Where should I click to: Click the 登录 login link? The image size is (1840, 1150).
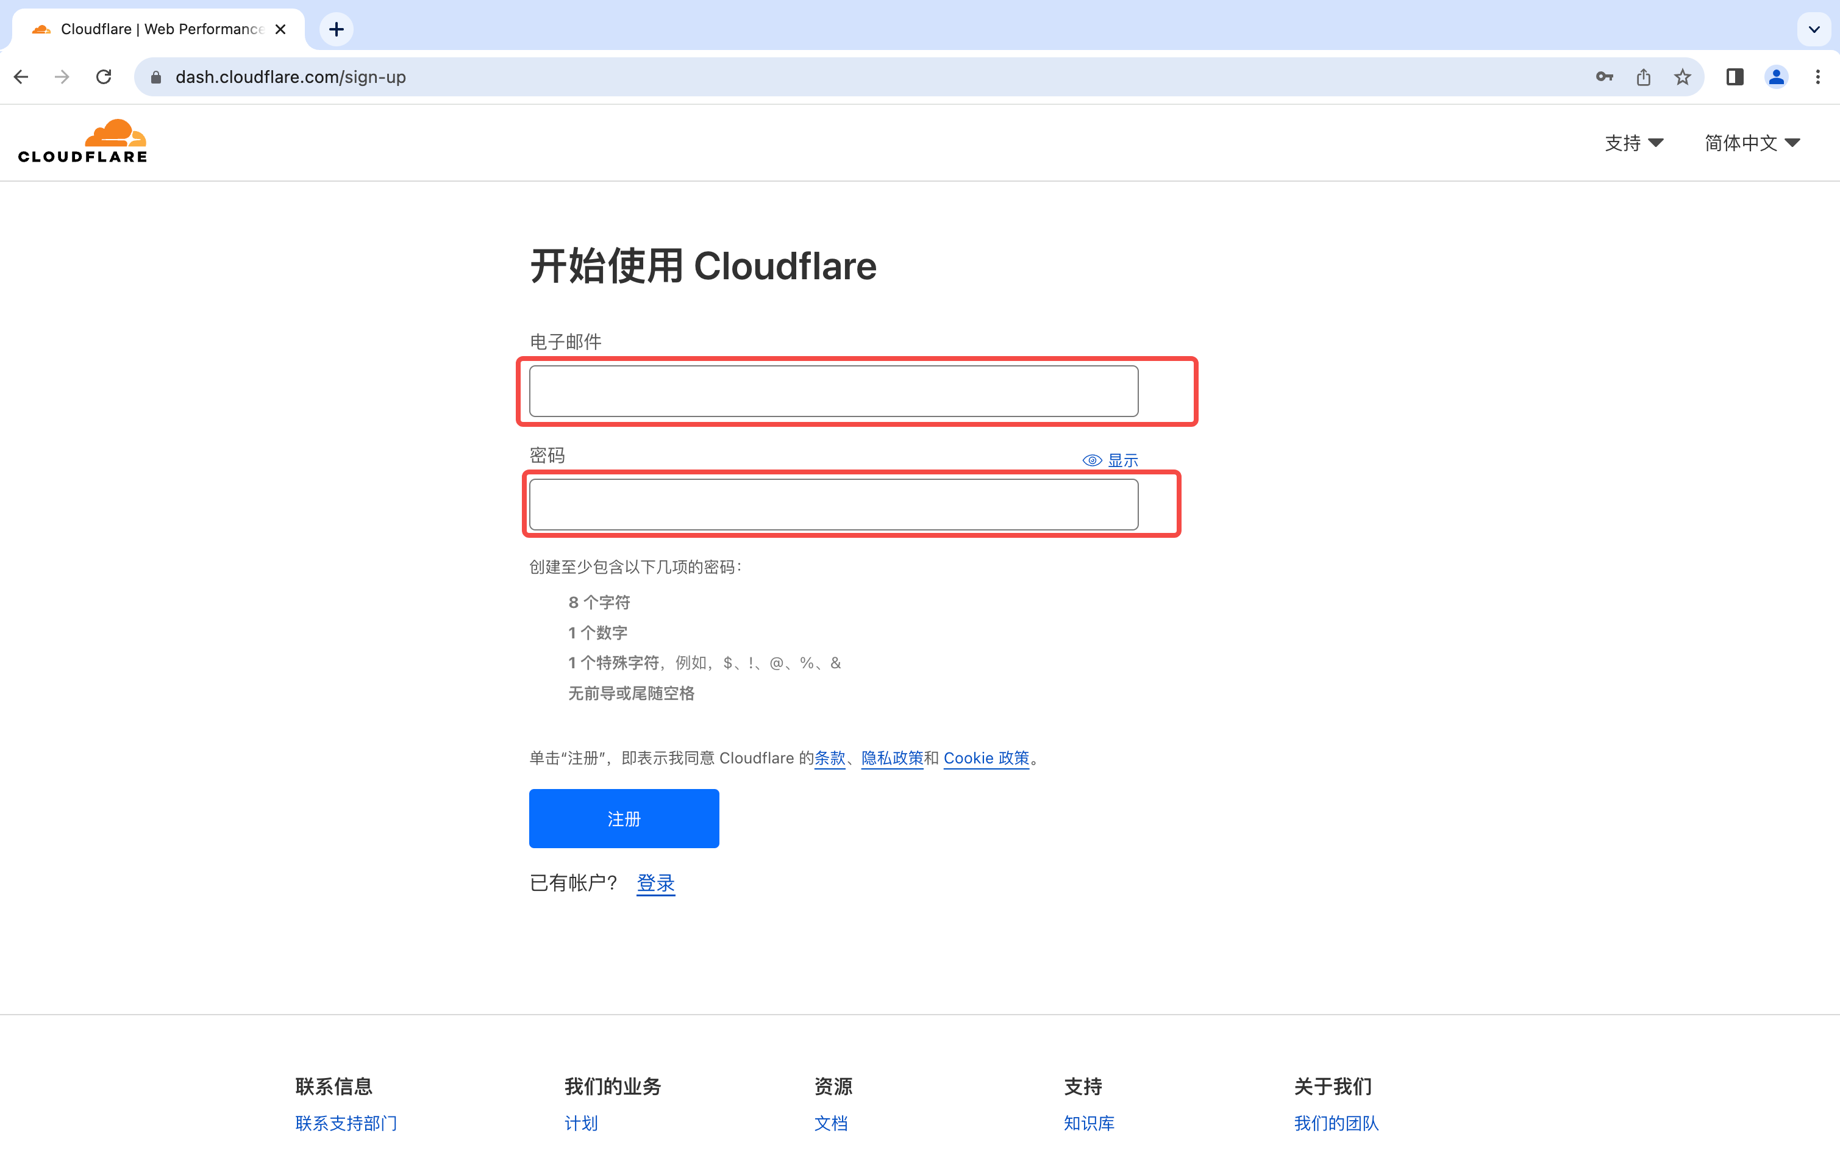click(x=655, y=883)
